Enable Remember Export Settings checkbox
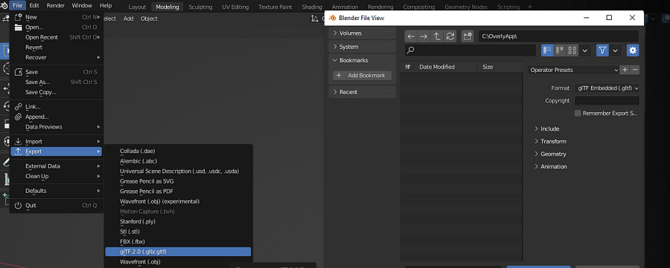Image resolution: width=670 pixels, height=268 pixels. pos(578,114)
